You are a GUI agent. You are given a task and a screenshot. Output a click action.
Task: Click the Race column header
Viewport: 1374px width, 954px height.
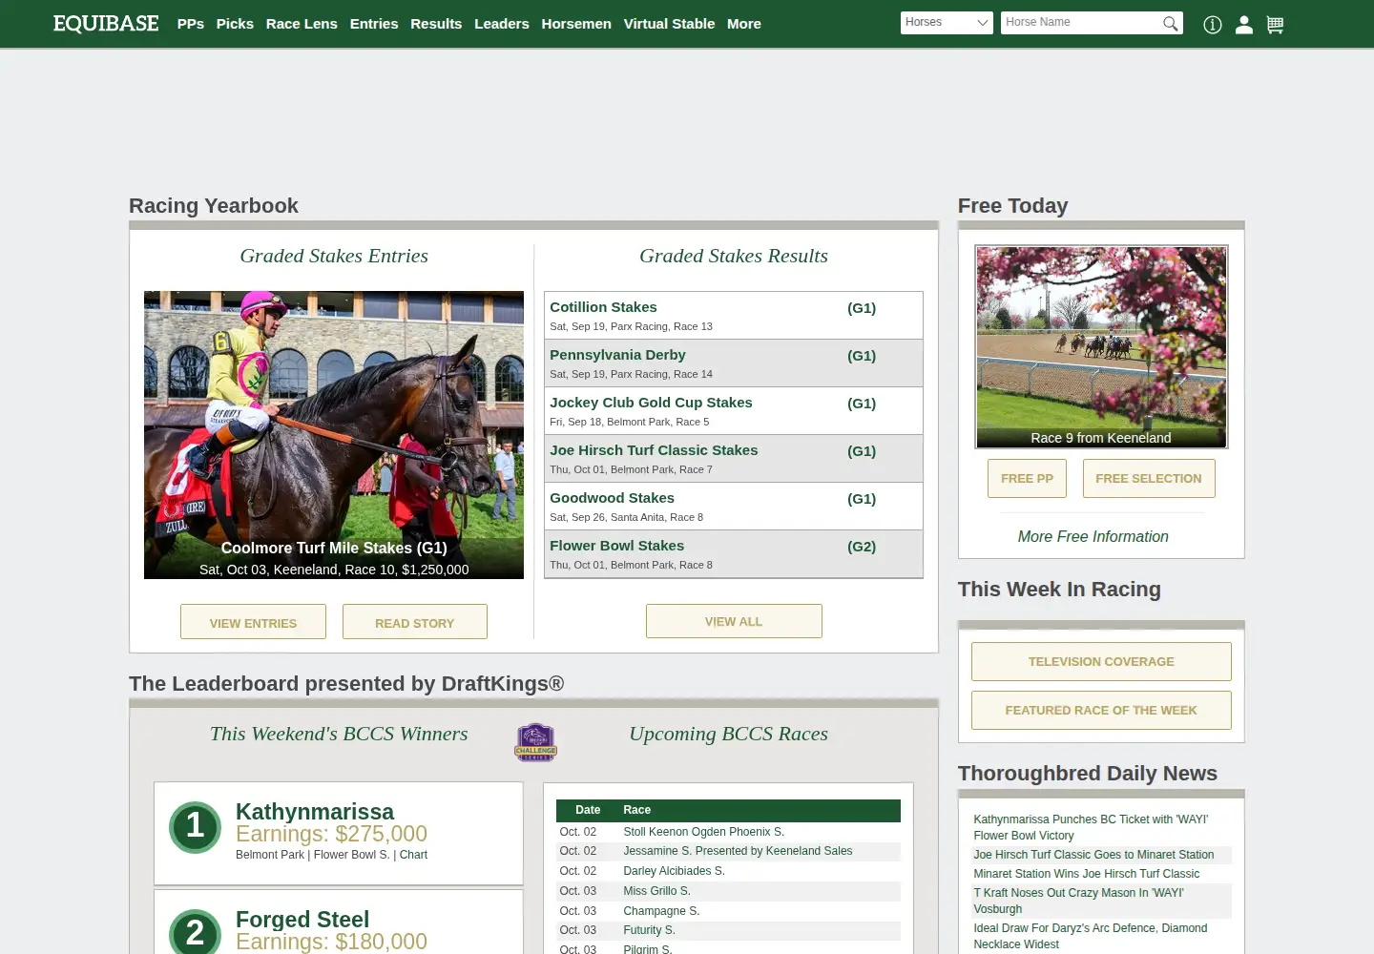click(636, 810)
